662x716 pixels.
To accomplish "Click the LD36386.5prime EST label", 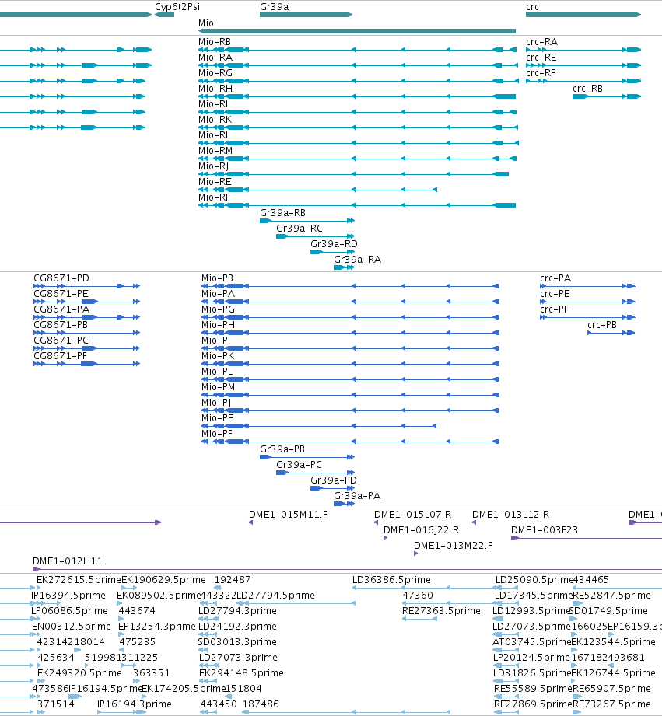I will click(x=391, y=580).
